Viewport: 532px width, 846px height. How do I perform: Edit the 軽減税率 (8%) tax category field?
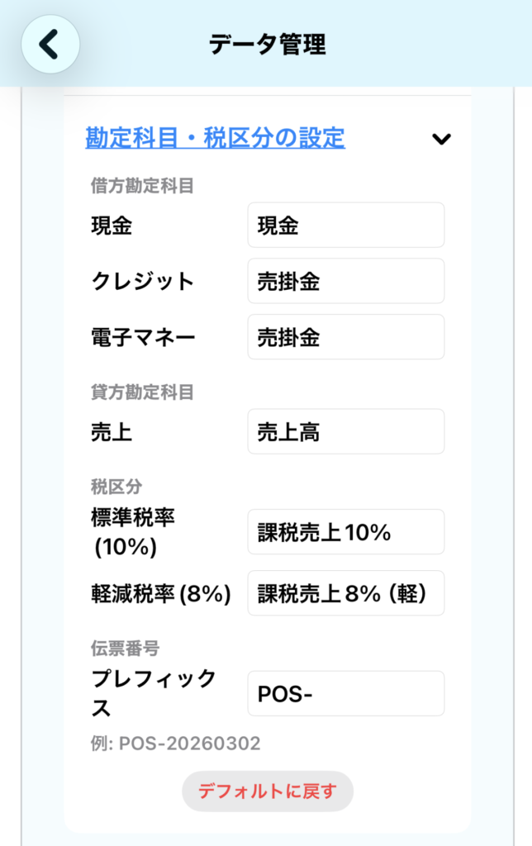click(x=345, y=593)
